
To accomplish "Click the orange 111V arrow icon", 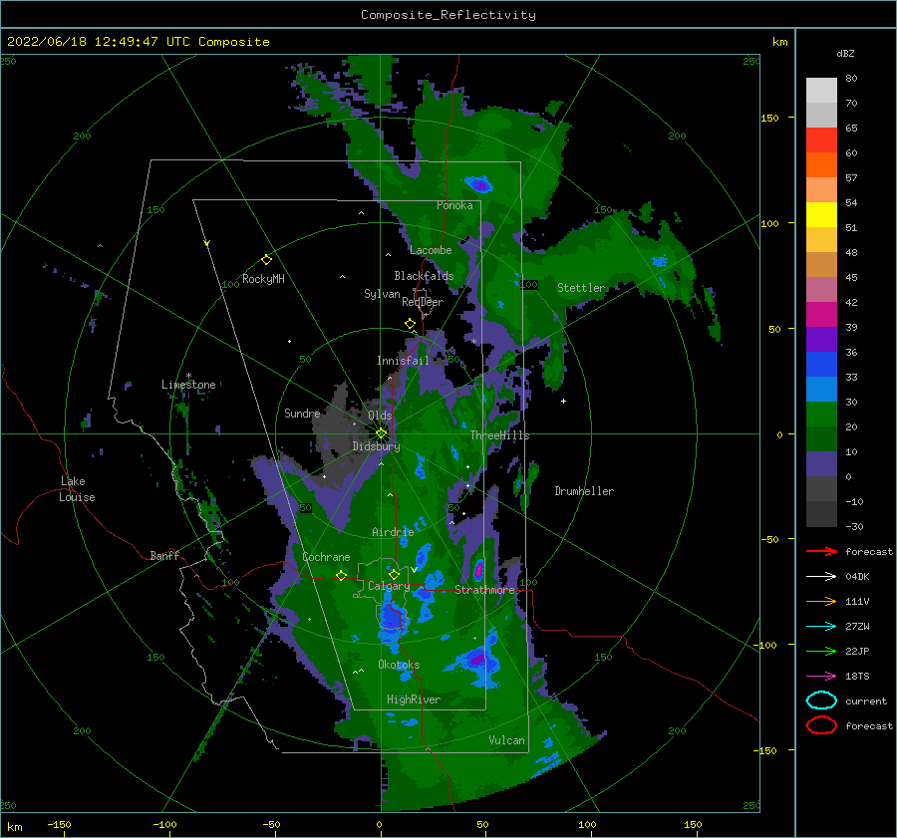I will point(821,601).
